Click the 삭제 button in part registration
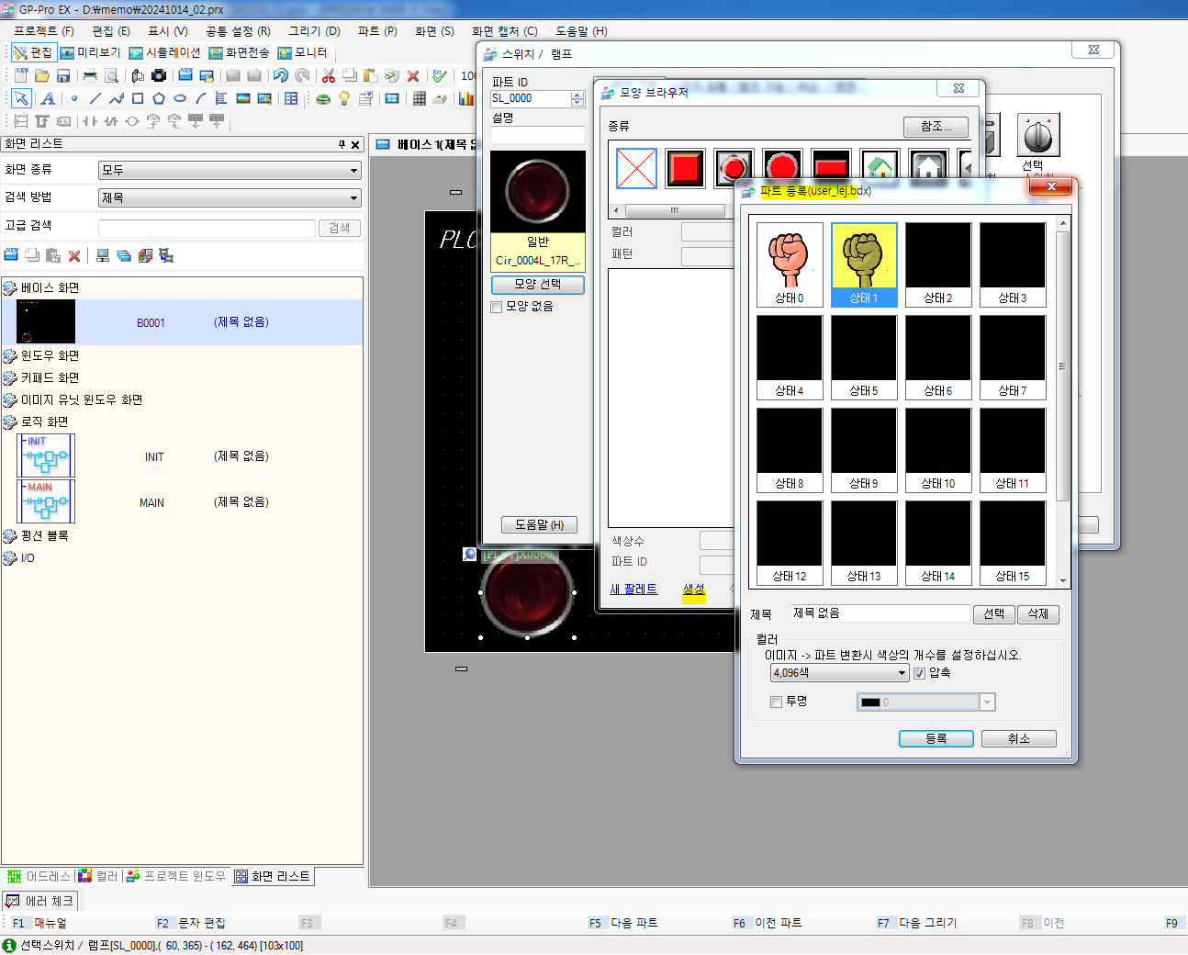The height and width of the screenshot is (955, 1188). point(1037,614)
